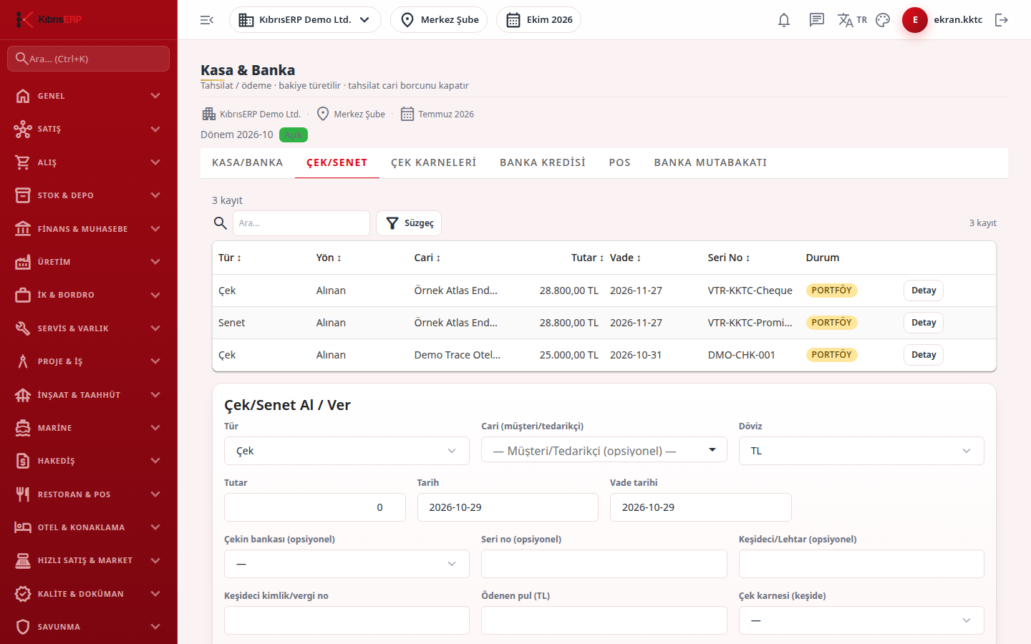Click the sidebar Ara search field

pos(89,59)
